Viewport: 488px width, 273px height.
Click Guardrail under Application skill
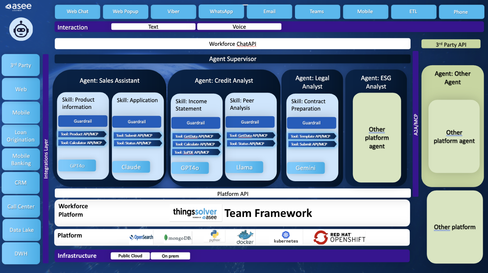click(x=137, y=122)
